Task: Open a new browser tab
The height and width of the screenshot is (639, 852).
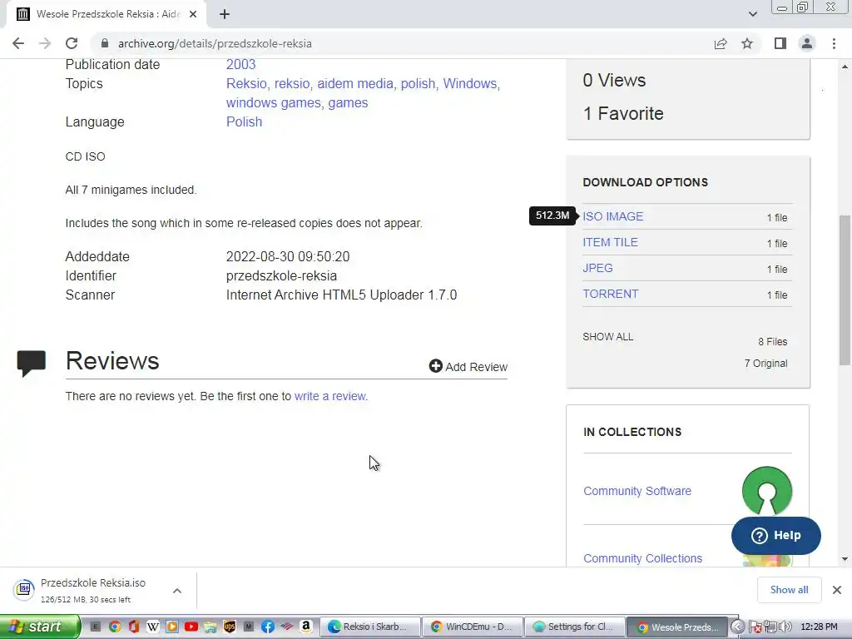Action: (225, 14)
